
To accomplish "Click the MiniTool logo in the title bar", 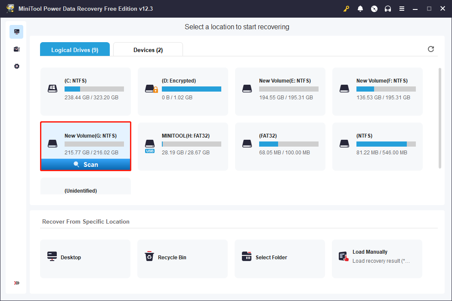I will [x=10, y=8].
